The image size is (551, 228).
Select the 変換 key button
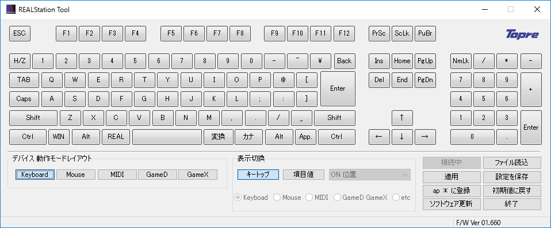218,137
